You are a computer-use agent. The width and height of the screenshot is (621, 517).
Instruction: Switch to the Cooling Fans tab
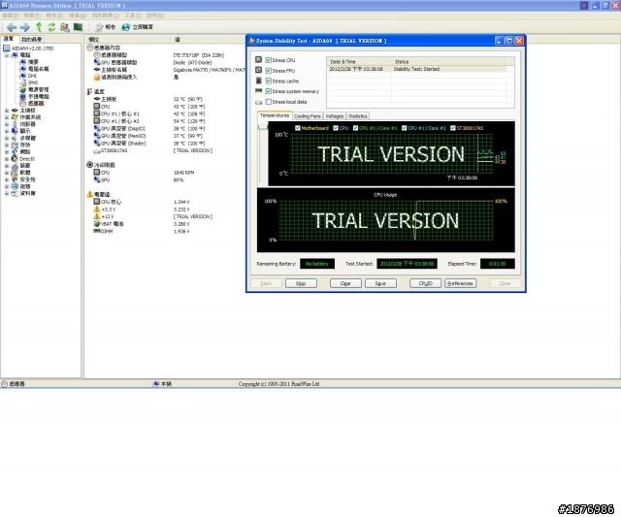click(308, 116)
